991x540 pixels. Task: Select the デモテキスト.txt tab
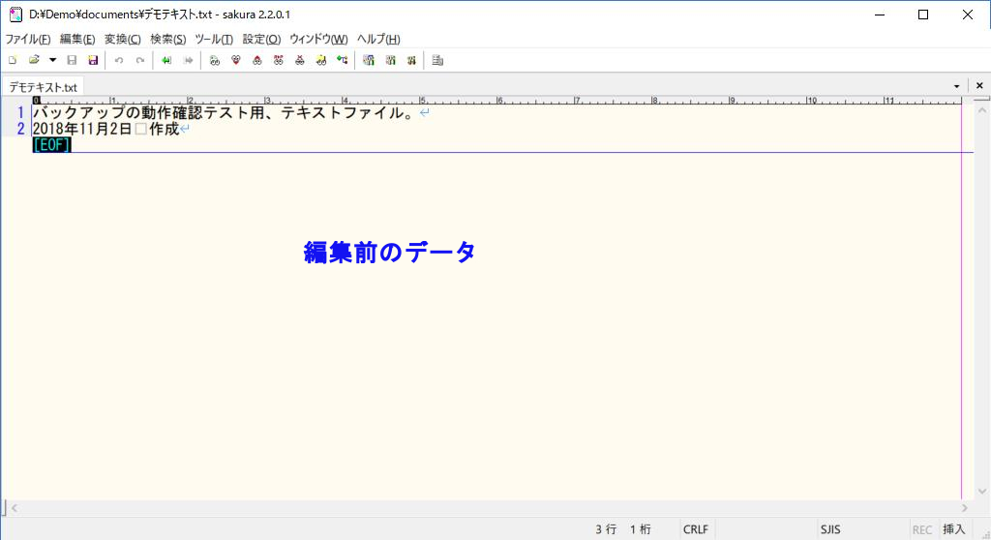pos(44,86)
